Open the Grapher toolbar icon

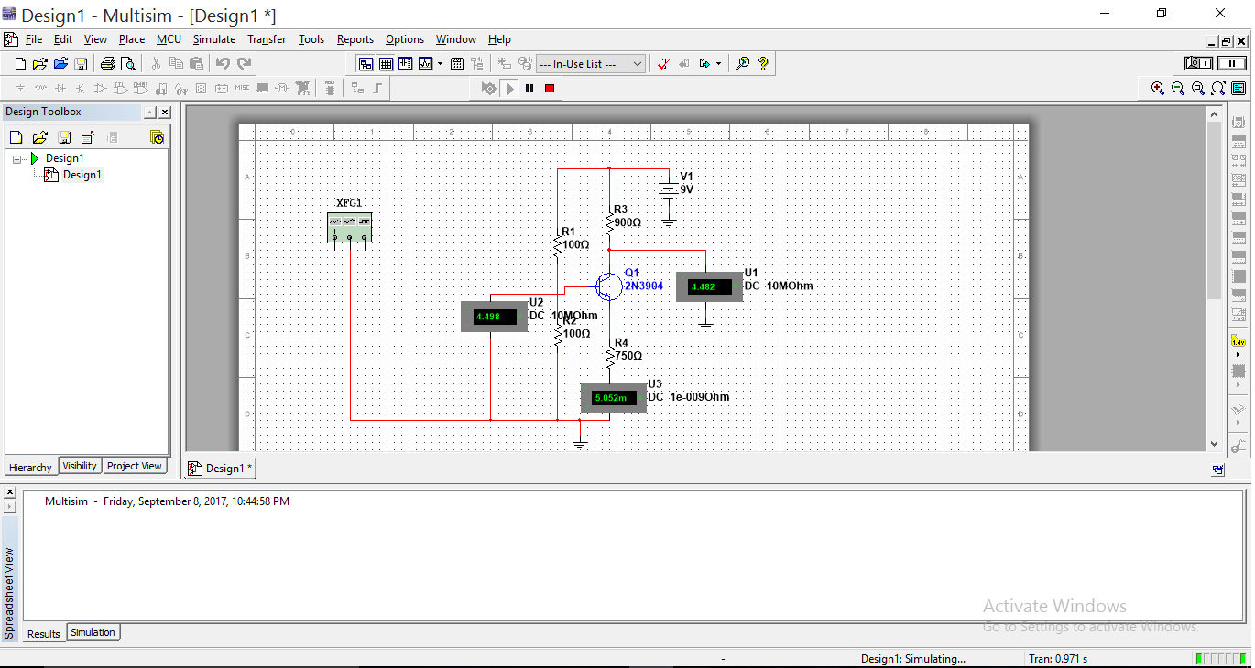coord(426,64)
